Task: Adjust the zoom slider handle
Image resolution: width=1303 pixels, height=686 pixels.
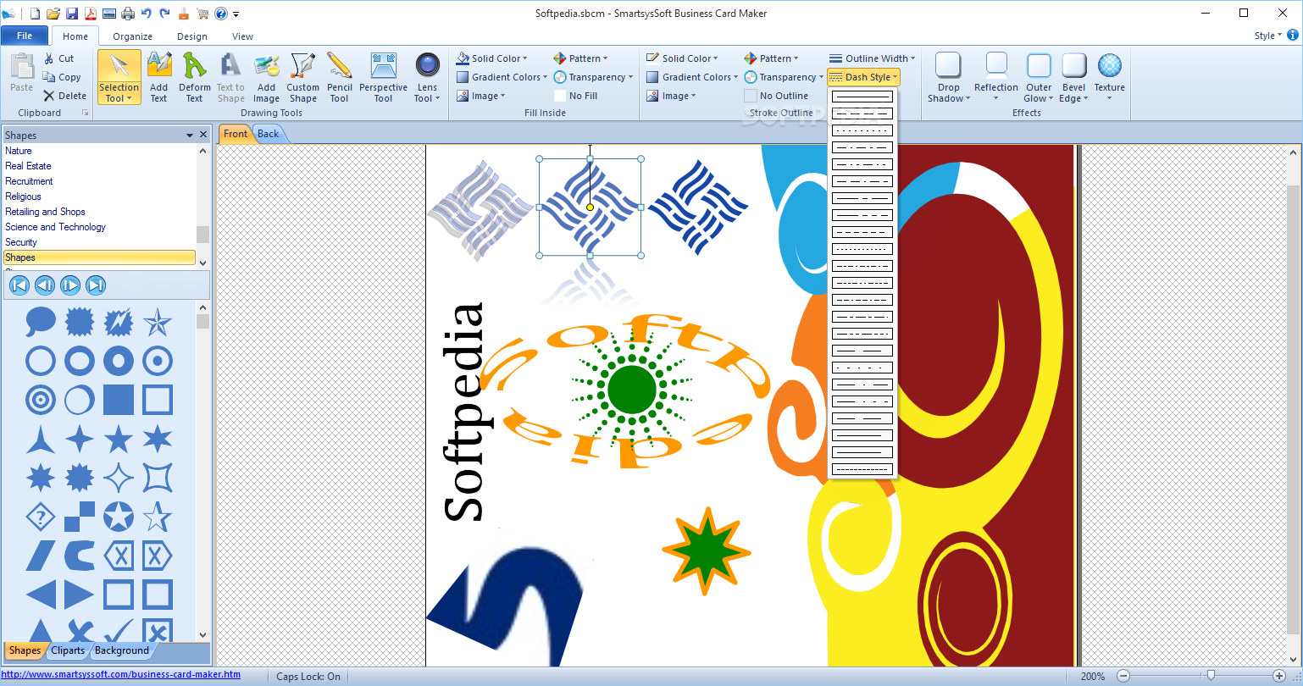Action: (x=1211, y=676)
